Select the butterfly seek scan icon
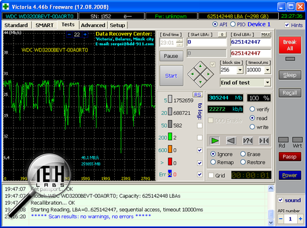 (x=264, y=141)
